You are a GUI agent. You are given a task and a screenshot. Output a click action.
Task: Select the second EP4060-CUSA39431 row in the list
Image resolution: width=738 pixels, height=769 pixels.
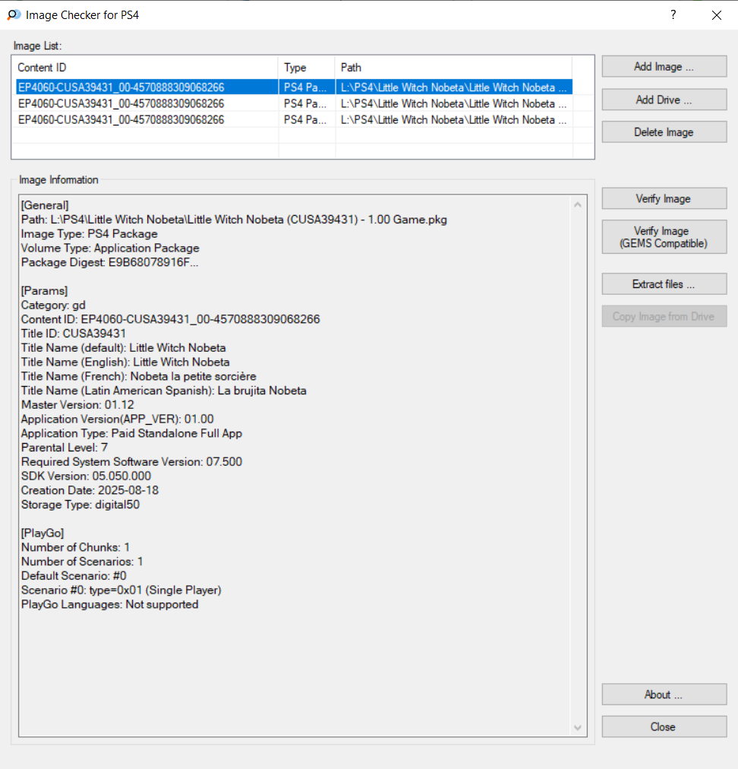(x=294, y=103)
